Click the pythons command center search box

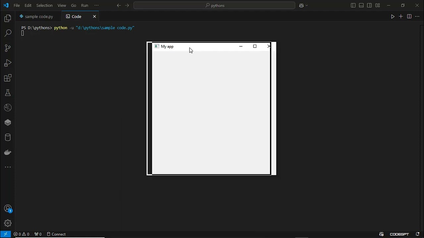pos(214,5)
